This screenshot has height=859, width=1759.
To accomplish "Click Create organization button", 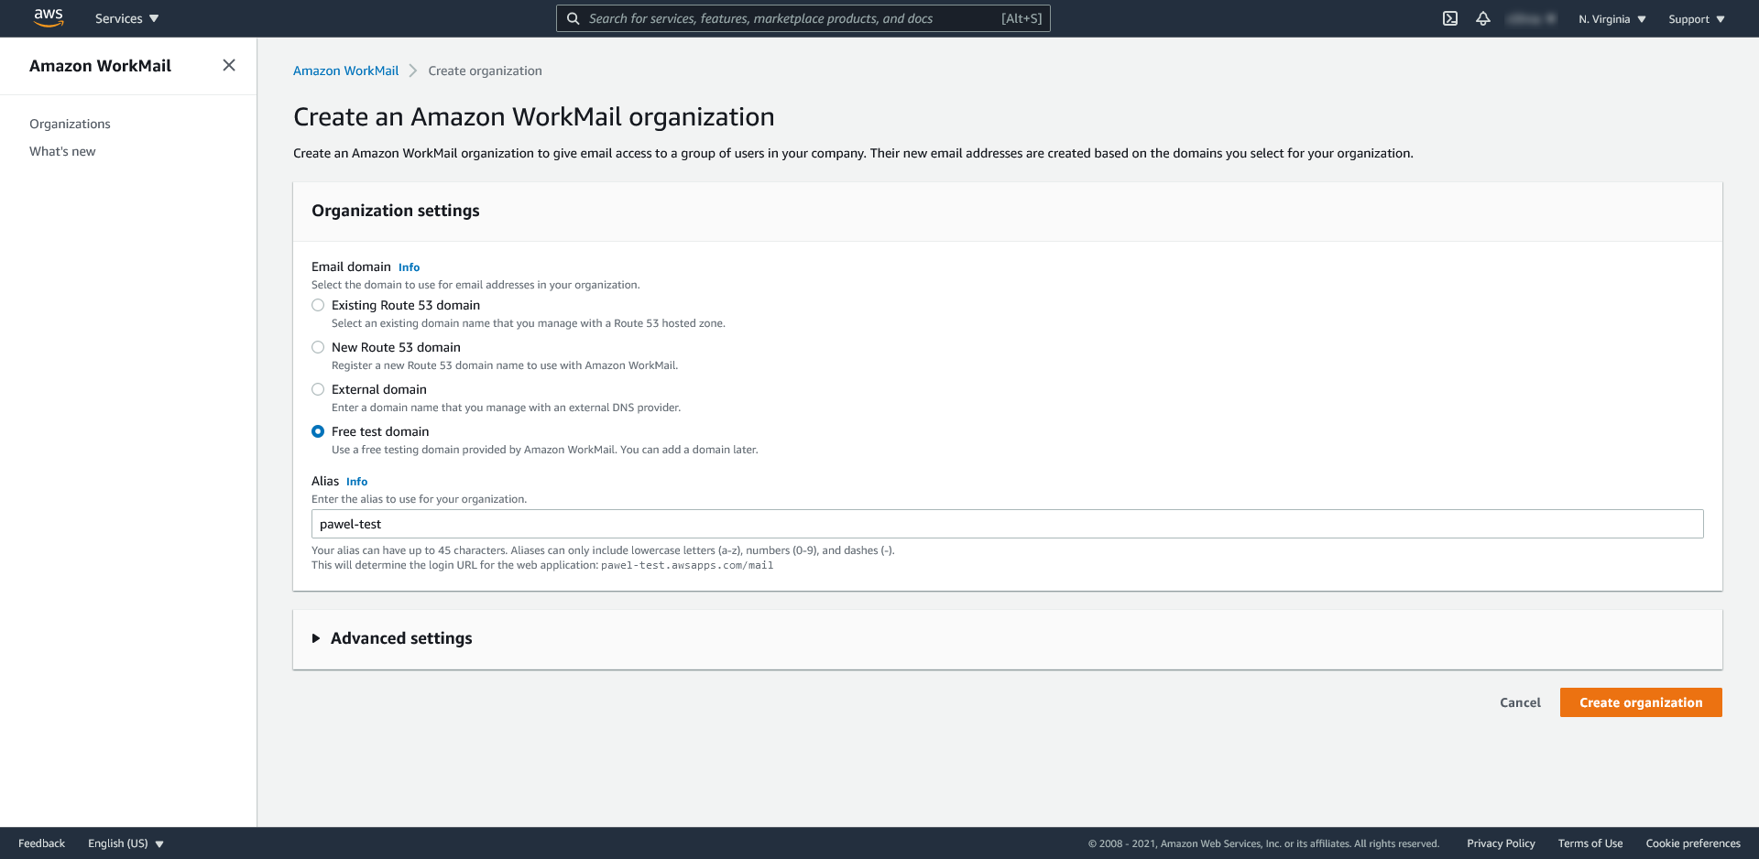I will [x=1641, y=702].
